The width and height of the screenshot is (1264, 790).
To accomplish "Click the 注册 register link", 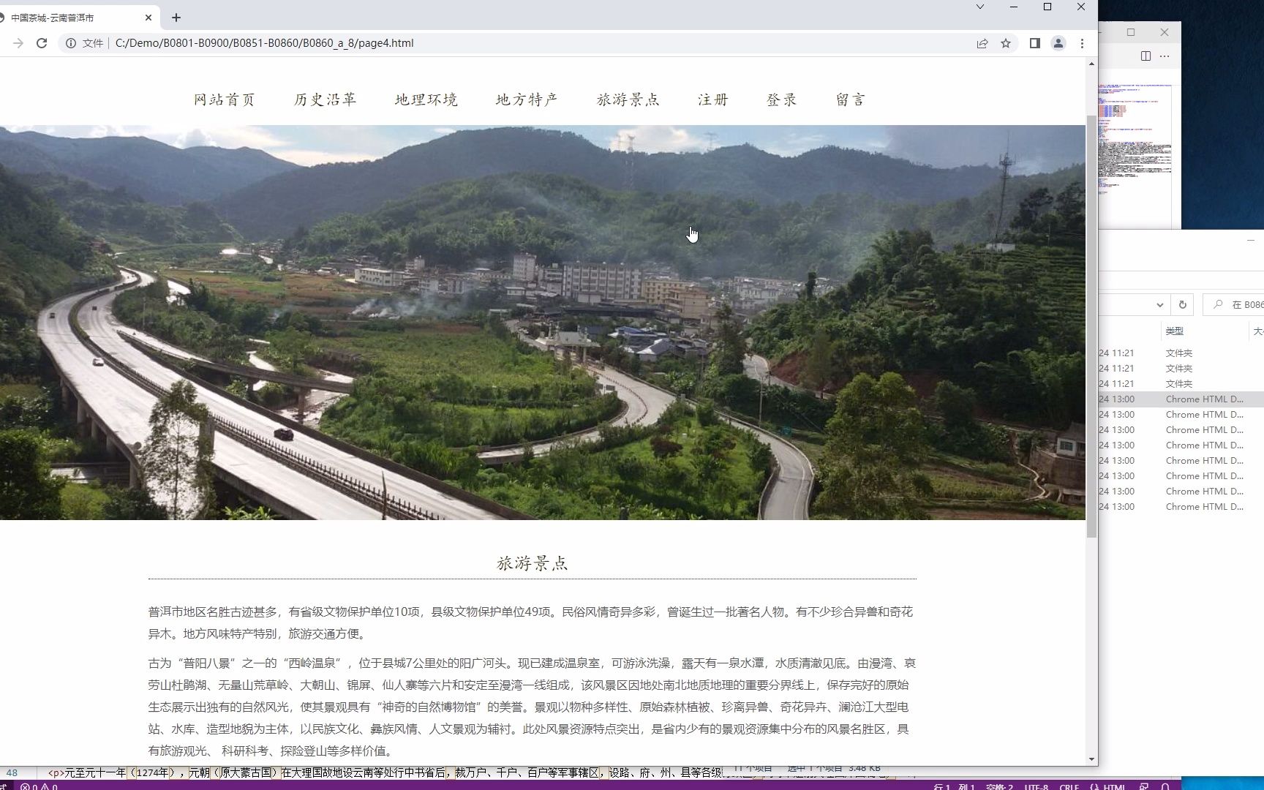I will (x=713, y=99).
